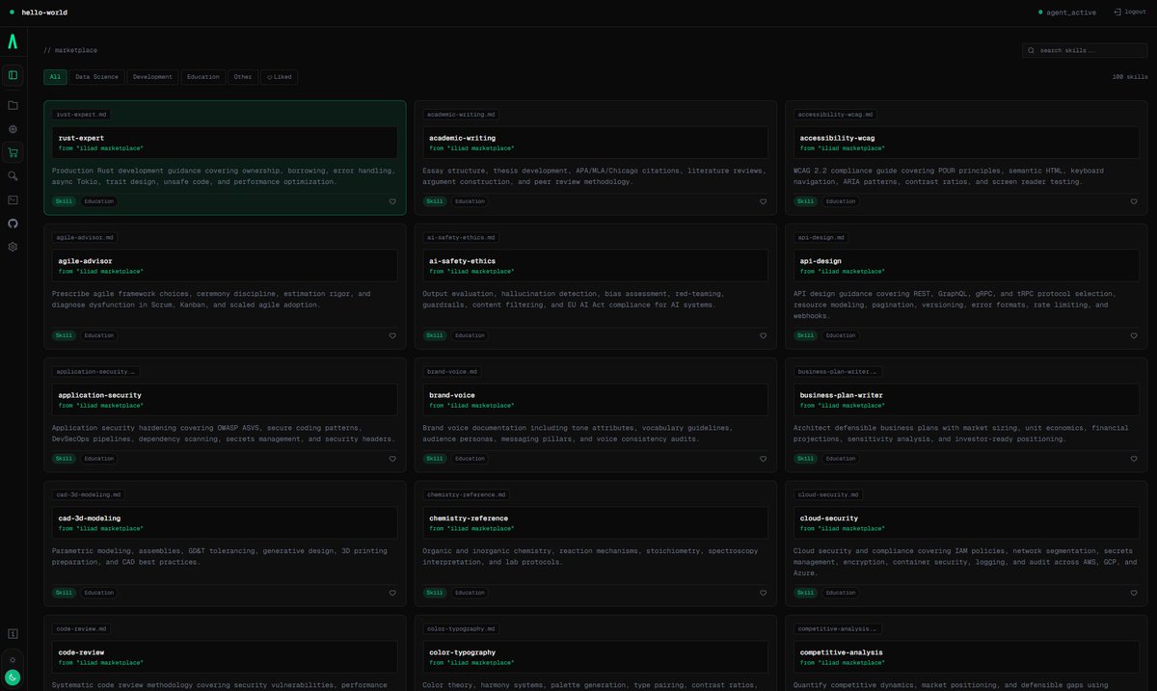Click the '// marketplace' breadcrumb text
Viewport: 1157px width, 691px height.
click(70, 50)
